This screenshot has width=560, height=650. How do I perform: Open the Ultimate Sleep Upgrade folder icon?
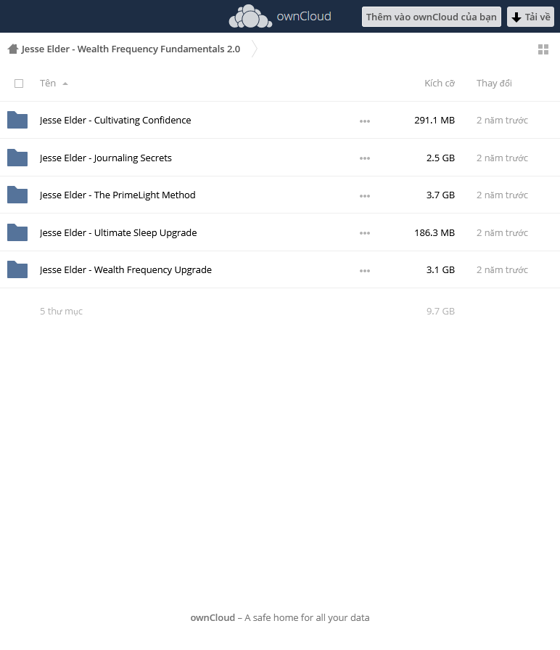pyautogui.click(x=17, y=232)
